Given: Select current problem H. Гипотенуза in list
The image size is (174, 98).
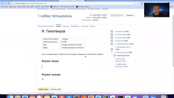Looking at the screenshot, I should pyautogui.click(x=122, y=56).
